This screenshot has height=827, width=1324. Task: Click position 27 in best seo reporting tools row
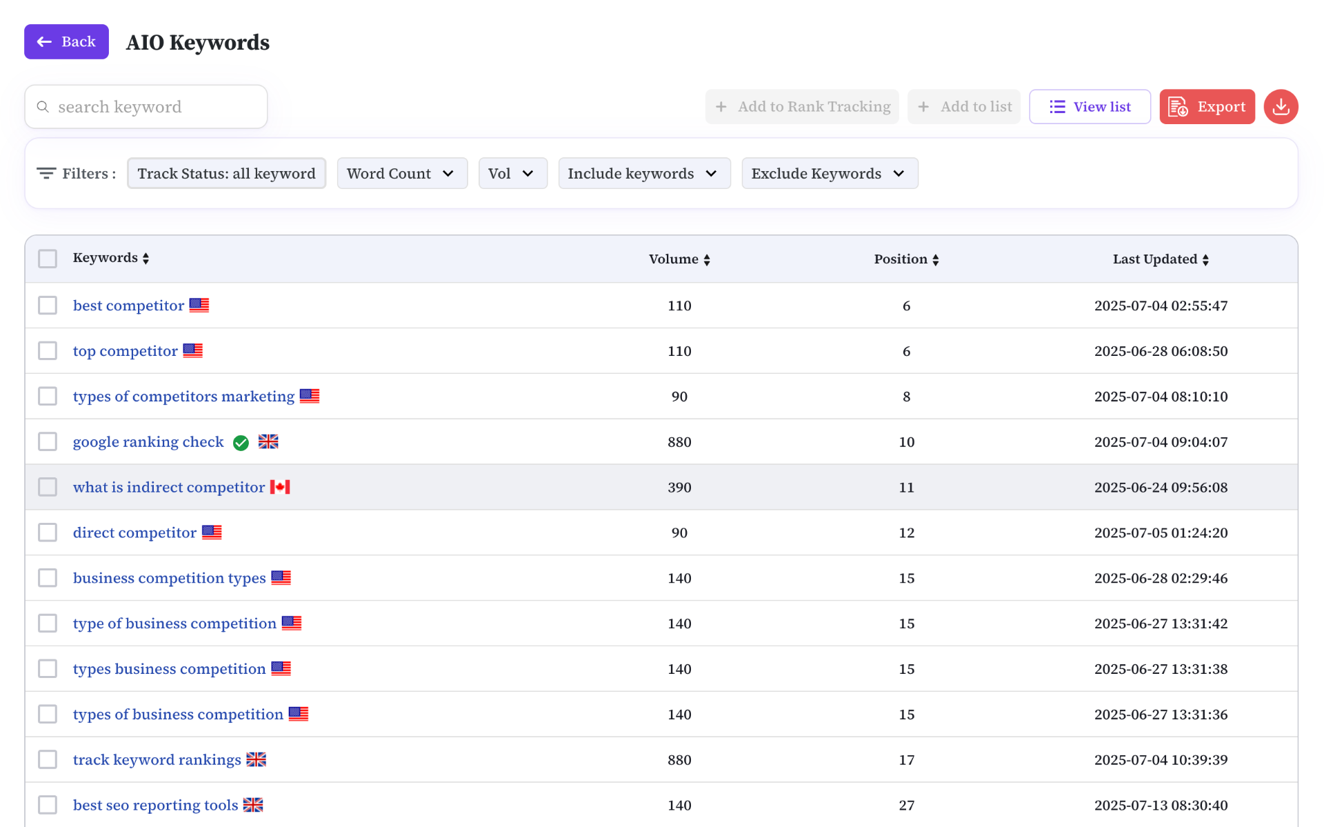[906, 805]
